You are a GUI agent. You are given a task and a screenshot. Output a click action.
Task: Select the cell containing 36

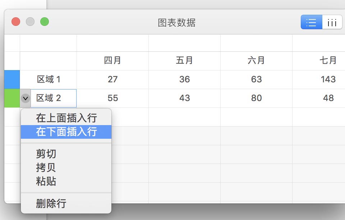click(x=184, y=79)
